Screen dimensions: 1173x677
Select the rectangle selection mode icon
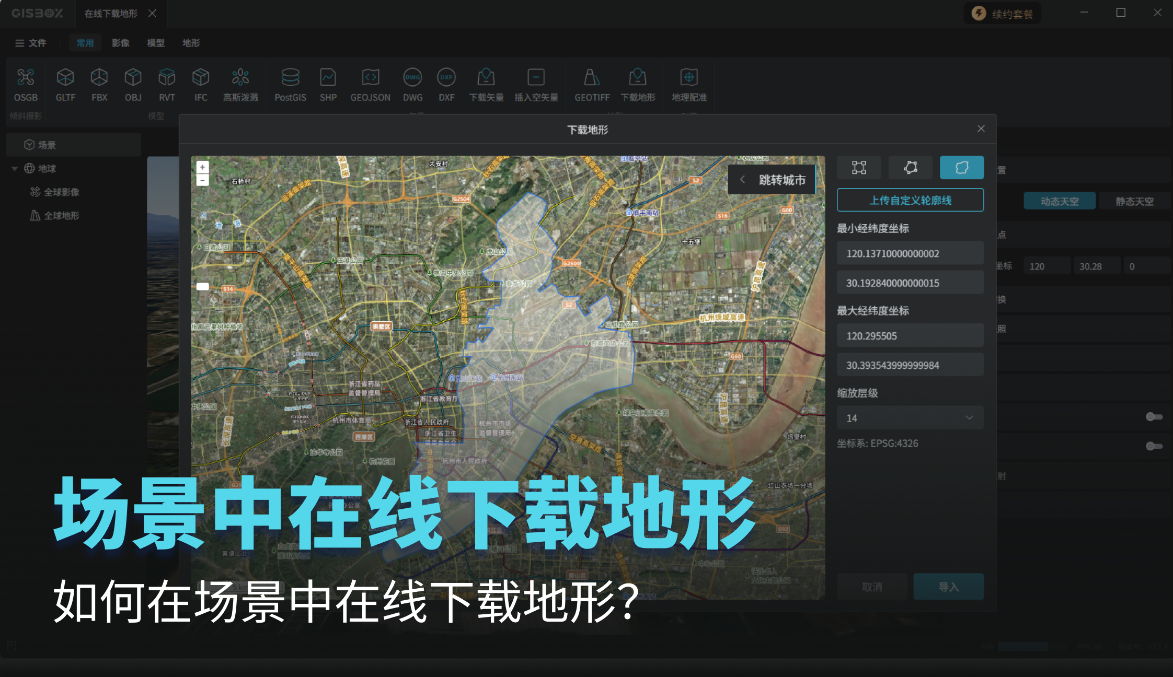(859, 168)
